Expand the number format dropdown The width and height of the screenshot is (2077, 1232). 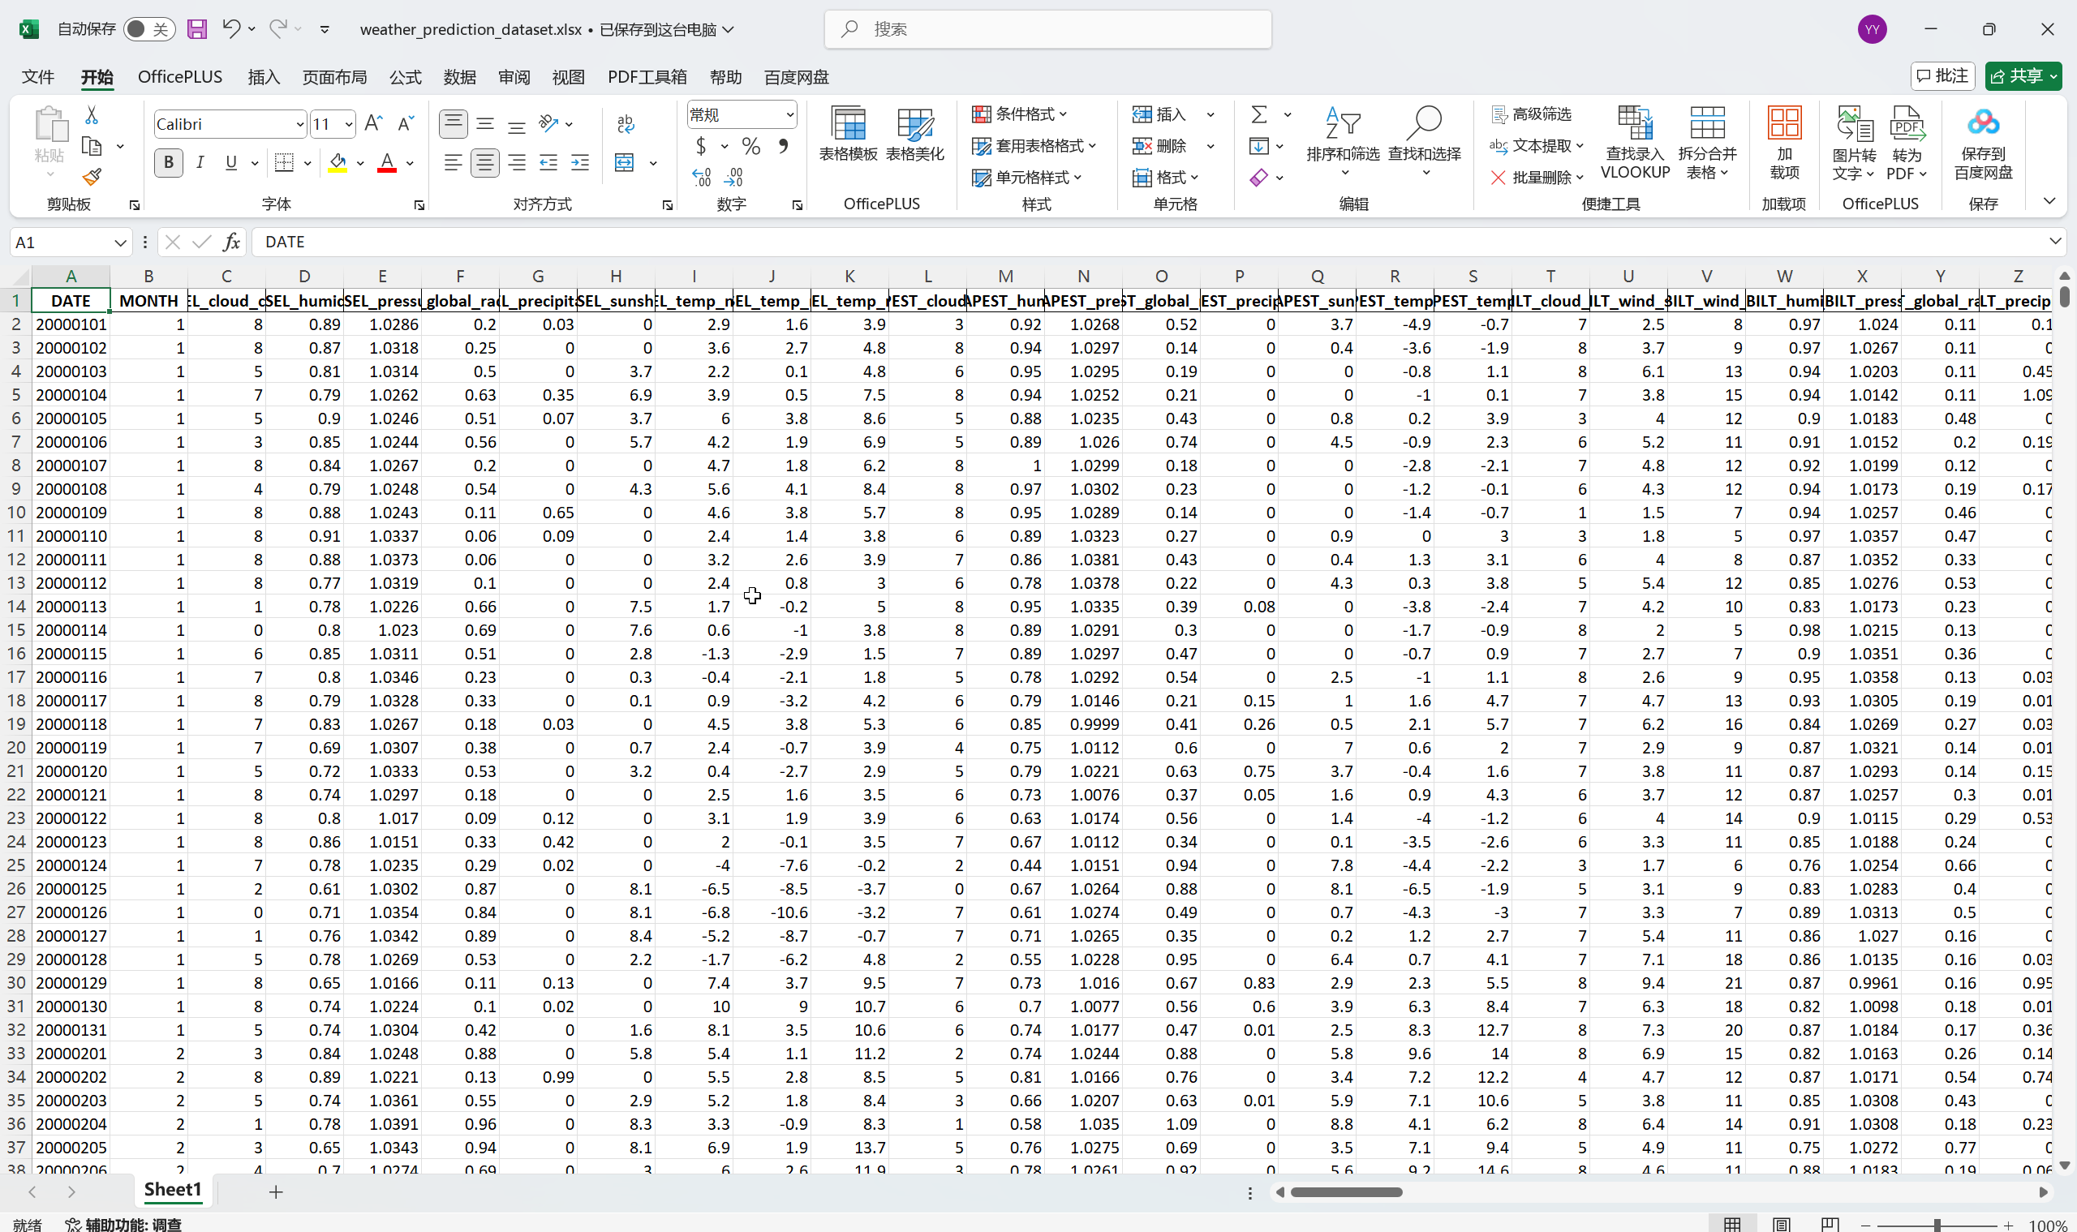(789, 114)
